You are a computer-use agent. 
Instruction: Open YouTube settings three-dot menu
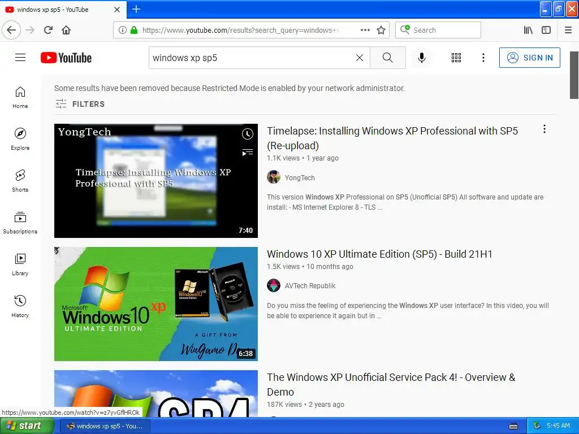point(483,58)
